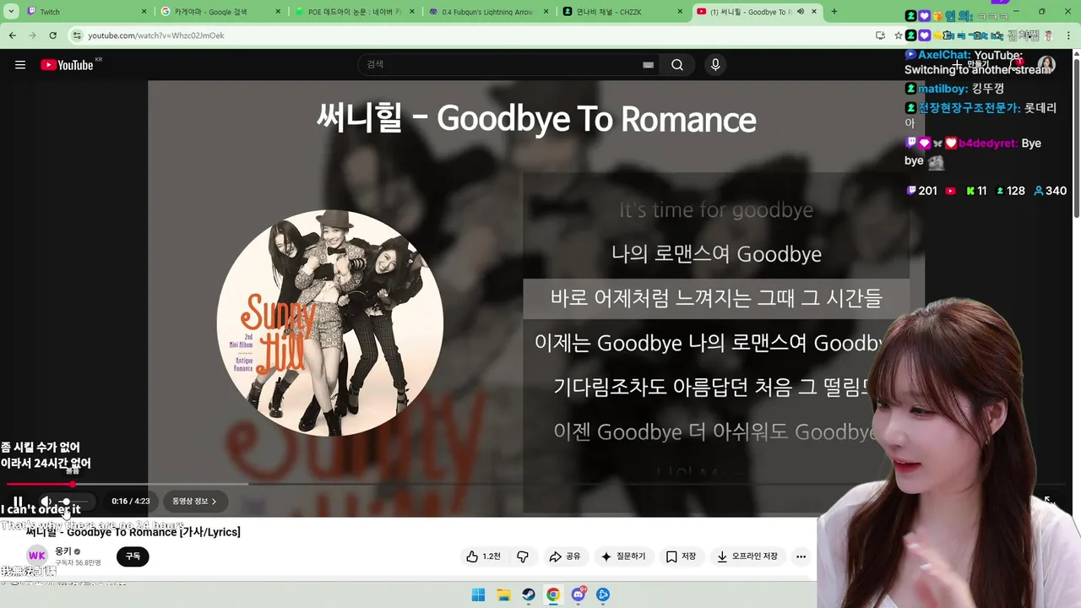
Task: Open 질문하기 sparkle Ask button
Action: pyautogui.click(x=622, y=556)
